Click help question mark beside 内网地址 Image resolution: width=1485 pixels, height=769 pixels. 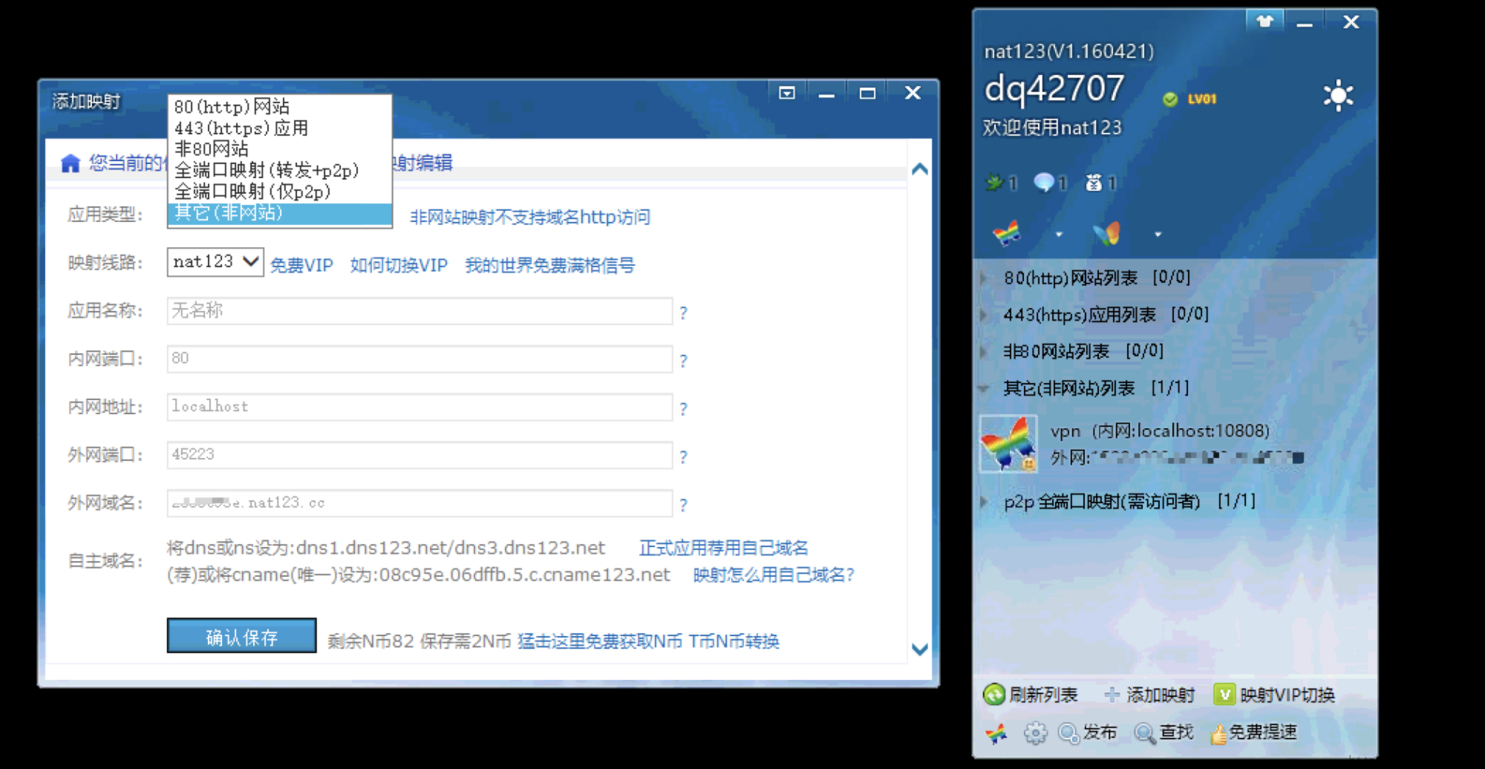click(683, 409)
